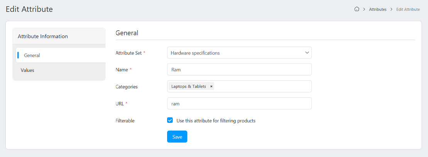Click the Attribute Information panel header
428x157 pixels.
tap(43, 36)
